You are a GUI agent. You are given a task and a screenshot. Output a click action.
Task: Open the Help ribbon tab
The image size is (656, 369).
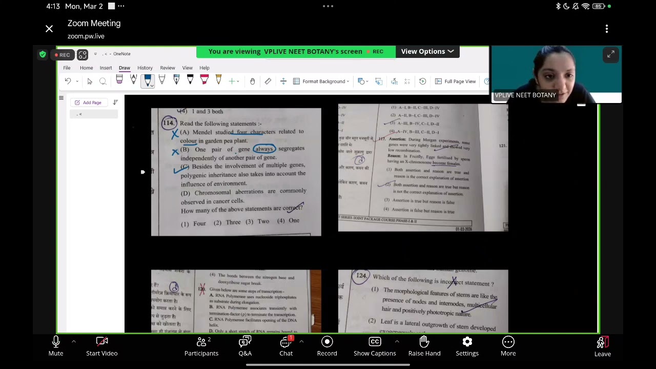click(204, 68)
